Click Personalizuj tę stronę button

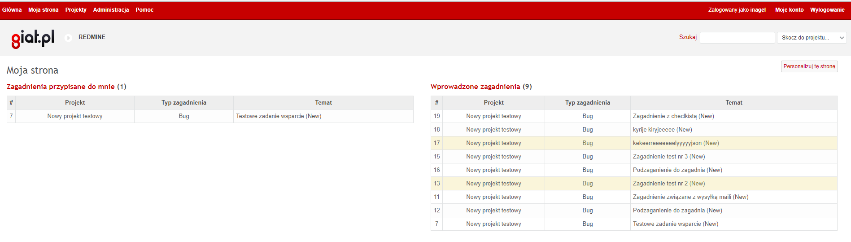coord(809,66)
